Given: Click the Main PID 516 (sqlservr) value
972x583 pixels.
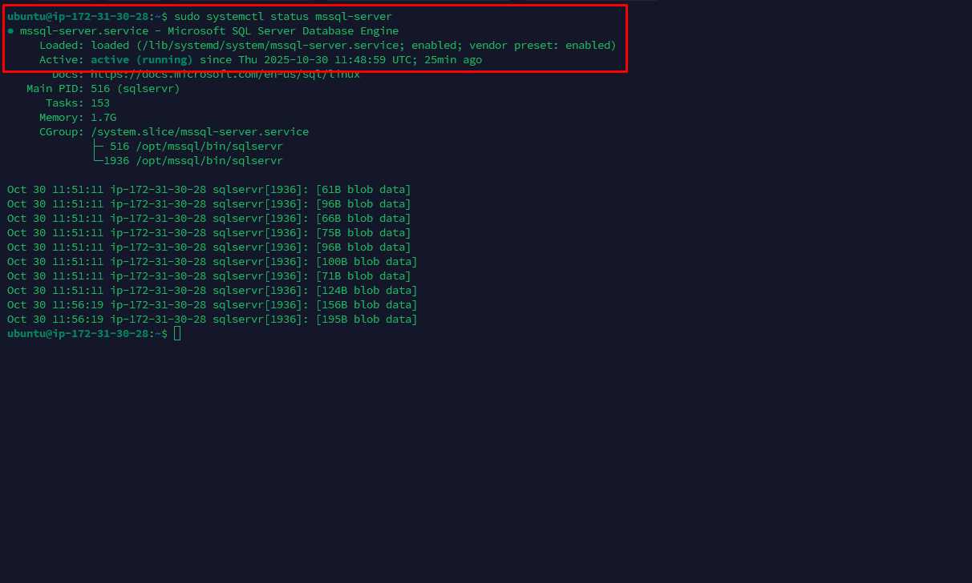Looking at the screenshot, I should point(135,89).
